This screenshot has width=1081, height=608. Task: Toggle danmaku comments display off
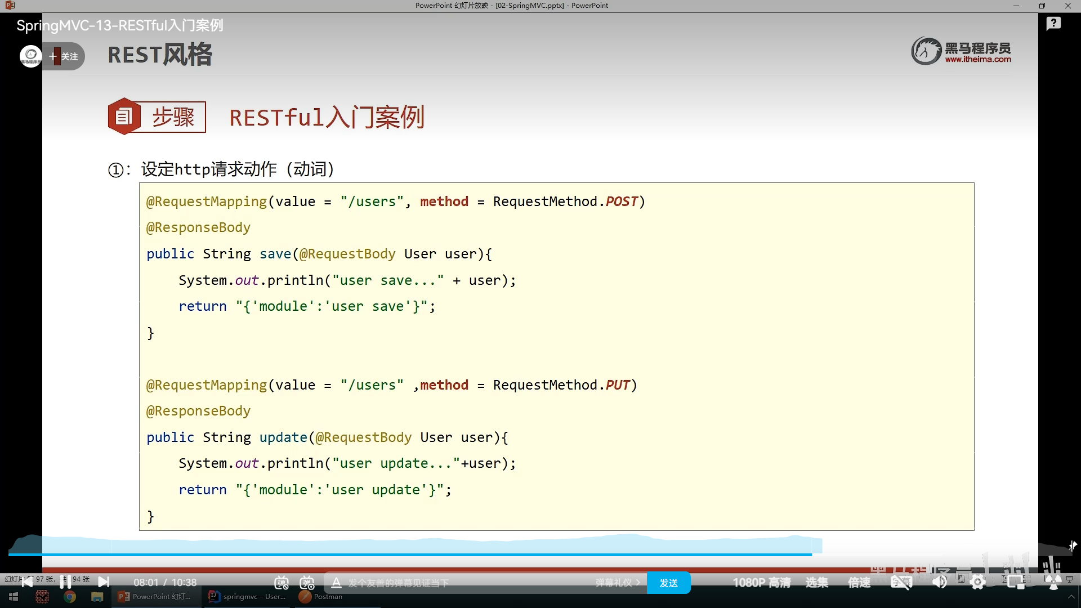[282, 583]
